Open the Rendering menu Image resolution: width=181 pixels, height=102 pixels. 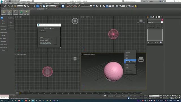pos(56,3)
